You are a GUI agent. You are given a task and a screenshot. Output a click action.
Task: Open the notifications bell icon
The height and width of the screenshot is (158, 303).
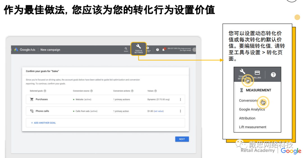click(164, 50)
